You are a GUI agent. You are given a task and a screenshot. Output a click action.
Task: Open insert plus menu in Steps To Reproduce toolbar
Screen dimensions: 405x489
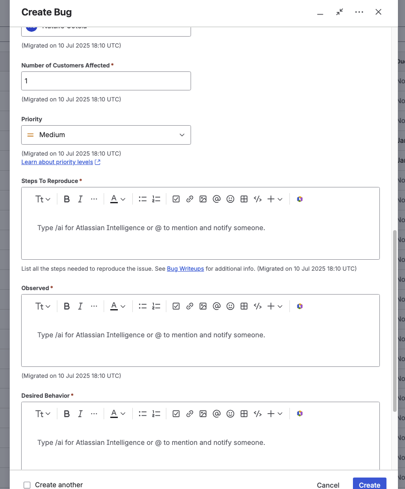[275, 199]
